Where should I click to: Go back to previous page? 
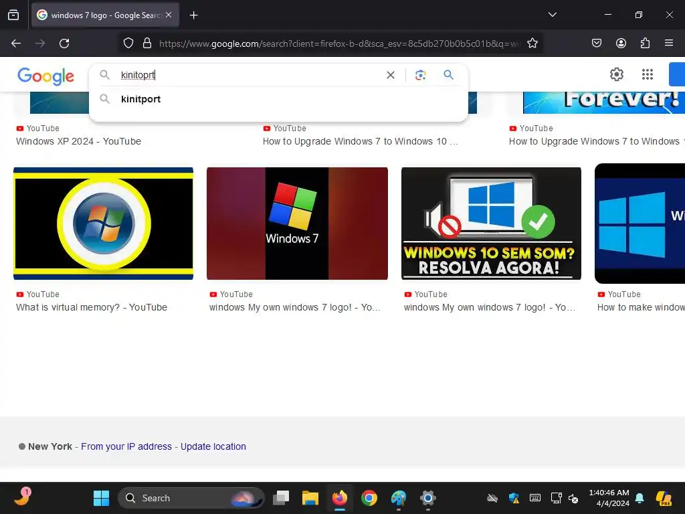(16, 44)
